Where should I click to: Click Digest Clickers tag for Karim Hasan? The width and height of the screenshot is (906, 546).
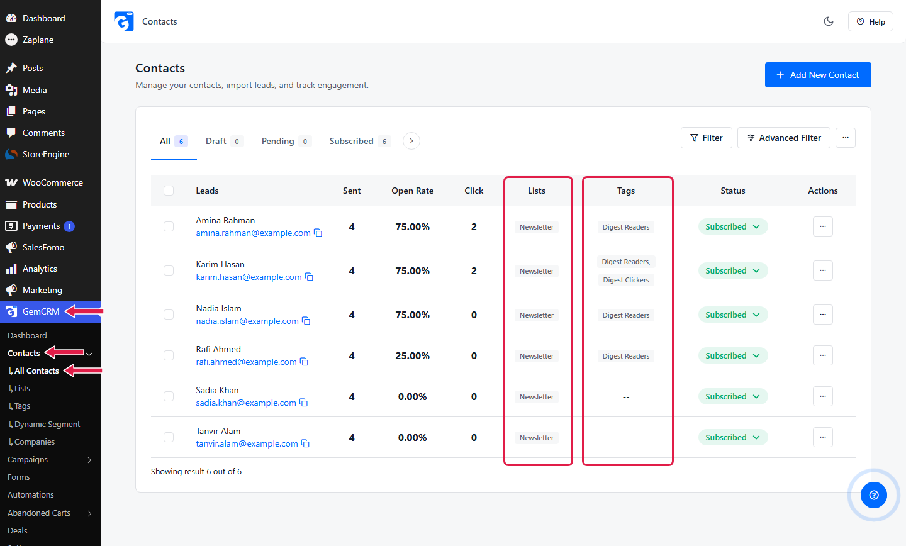pyautogui.click(x=626, y=280)
